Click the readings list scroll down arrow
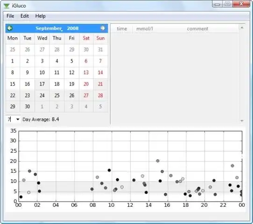This screenshot has height=224, width=253. [x=242, y=120]
